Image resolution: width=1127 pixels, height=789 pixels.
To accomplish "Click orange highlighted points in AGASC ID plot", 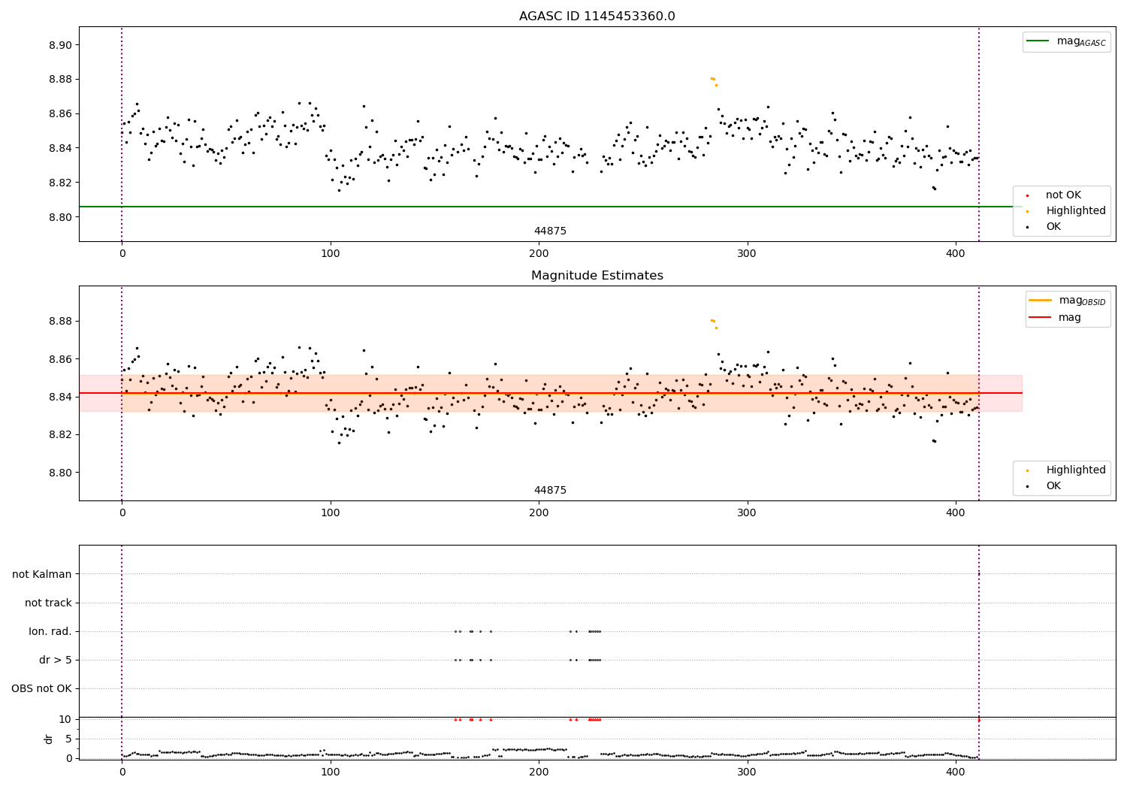I will pos(713,80).
